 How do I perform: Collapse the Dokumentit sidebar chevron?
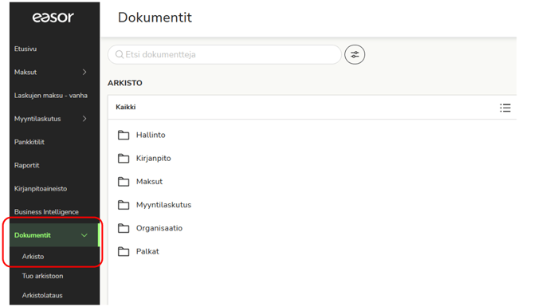(x=84, y=235)
